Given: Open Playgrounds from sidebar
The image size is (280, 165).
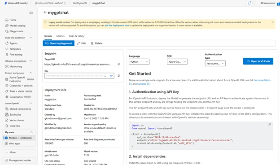Looking at the screenshot, I should coord(14,31).
